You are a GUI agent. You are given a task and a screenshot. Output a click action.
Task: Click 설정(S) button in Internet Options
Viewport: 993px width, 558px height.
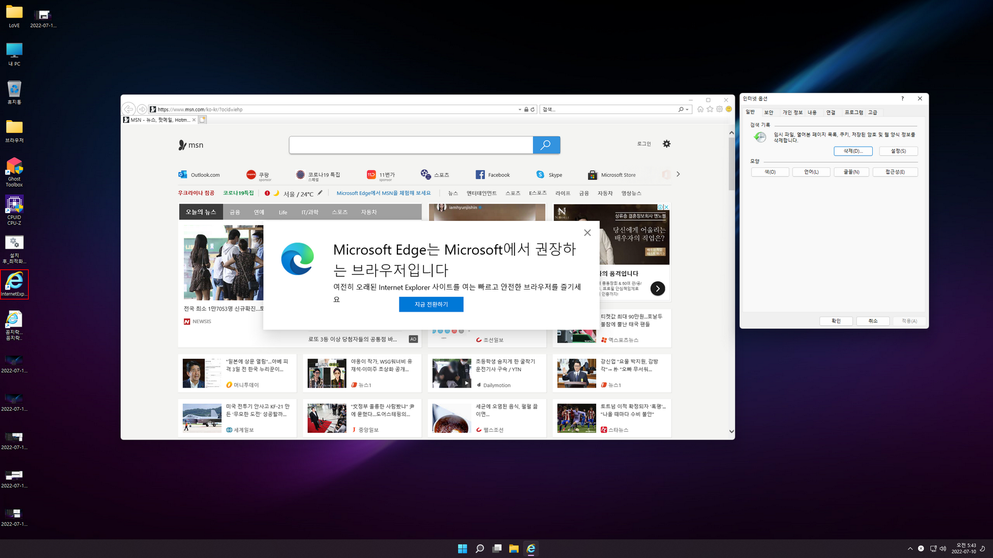pos(898,151)
